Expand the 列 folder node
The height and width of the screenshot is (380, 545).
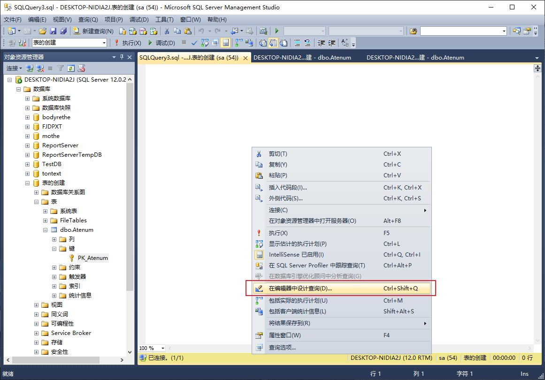54,239
